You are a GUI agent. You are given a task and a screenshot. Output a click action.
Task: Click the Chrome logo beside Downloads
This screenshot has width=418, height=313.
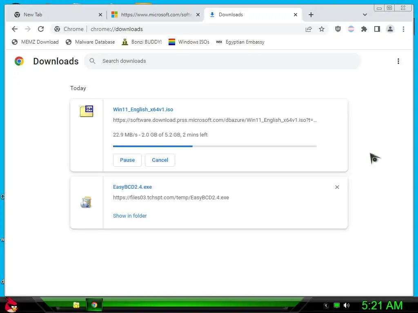[19, 61]
